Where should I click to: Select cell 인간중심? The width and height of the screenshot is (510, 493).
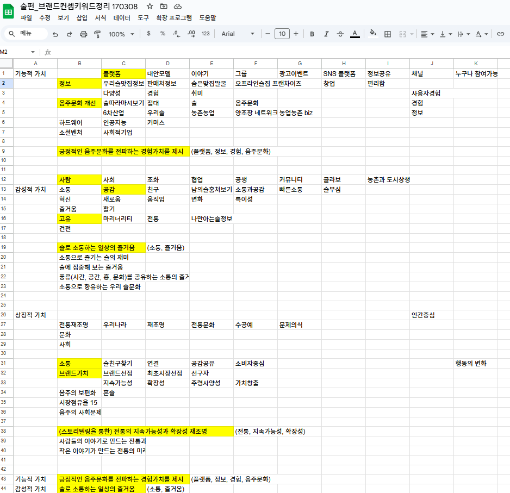point(432,315)
